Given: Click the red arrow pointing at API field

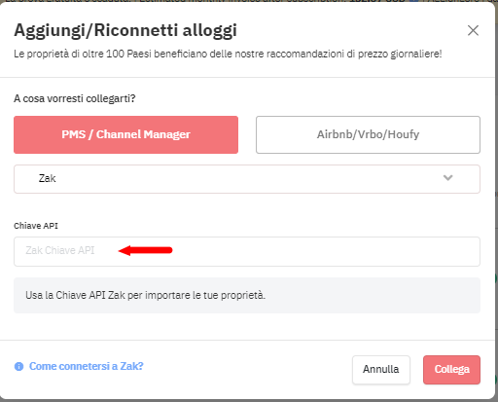Looking at the screenshot, I should click(145, 250).
